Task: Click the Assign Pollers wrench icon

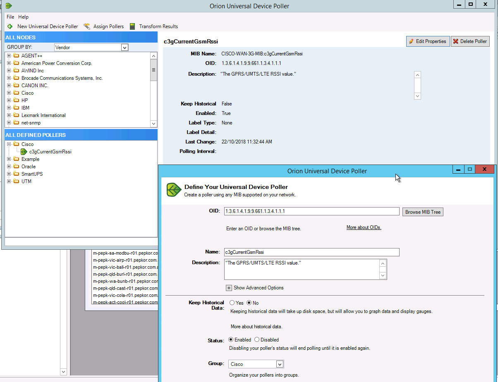Action: [x=87, y=26]
